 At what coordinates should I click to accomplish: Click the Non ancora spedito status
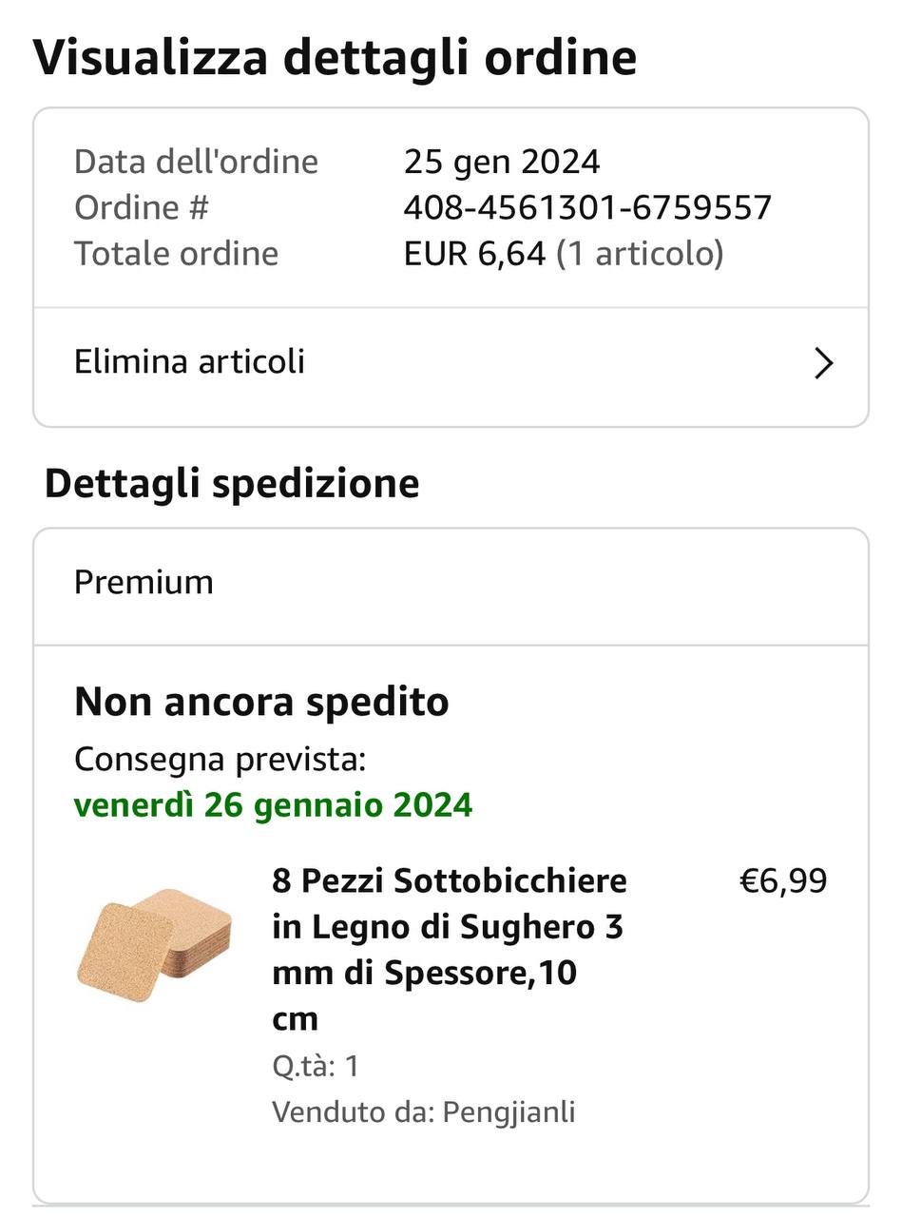tap(261, 702)
